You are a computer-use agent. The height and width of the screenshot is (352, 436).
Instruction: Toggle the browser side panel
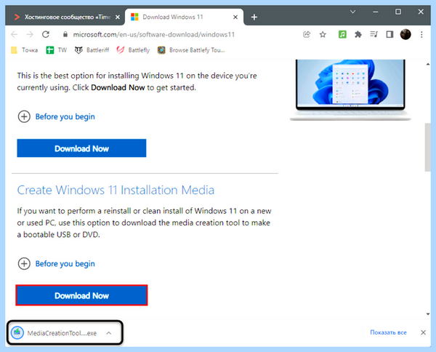coord(389,34)
